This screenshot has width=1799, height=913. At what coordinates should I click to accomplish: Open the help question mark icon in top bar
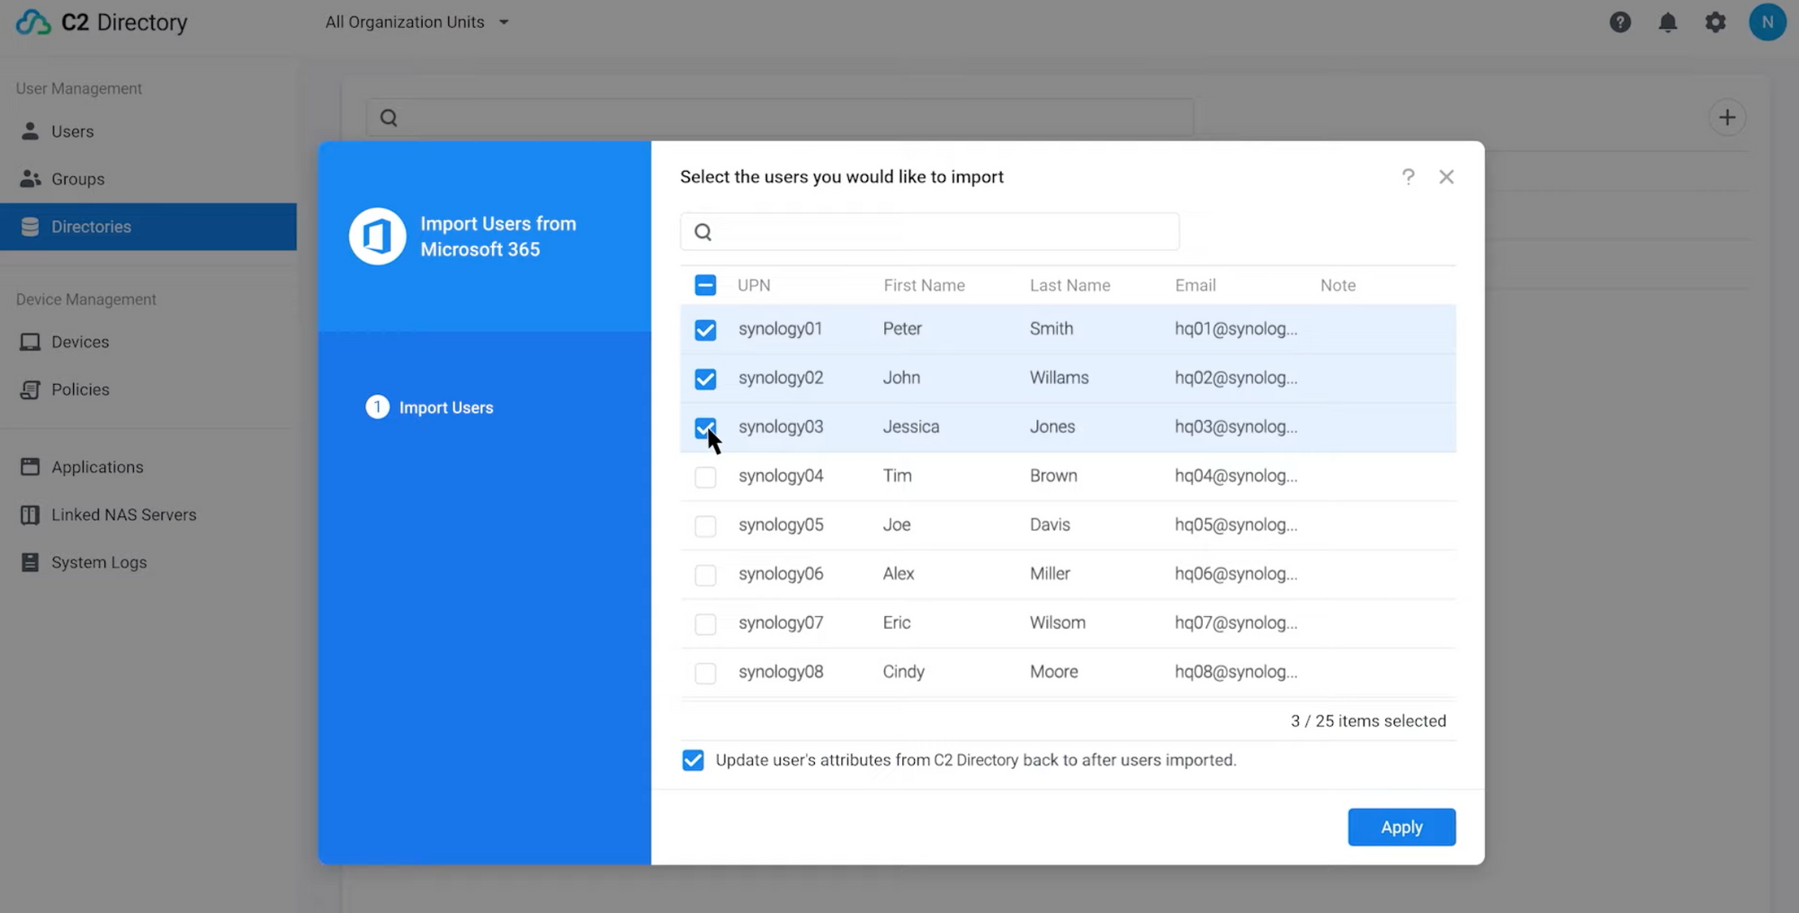1620,22
